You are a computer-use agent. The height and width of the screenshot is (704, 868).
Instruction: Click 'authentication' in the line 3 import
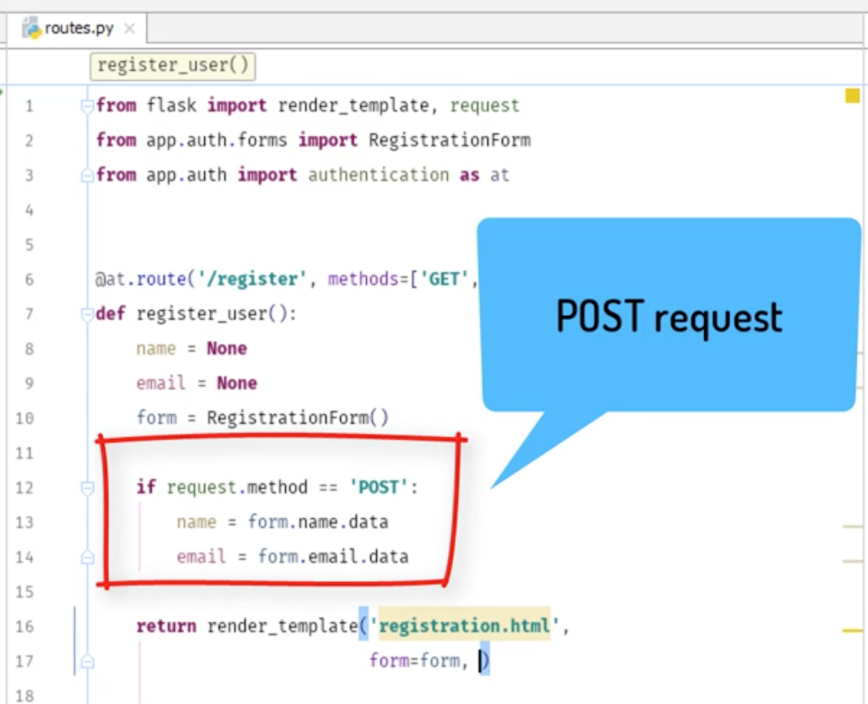379,175
